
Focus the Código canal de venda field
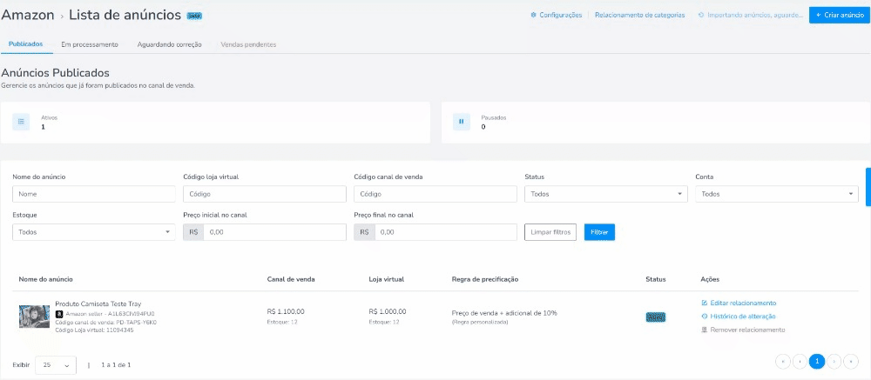point(435,194)
